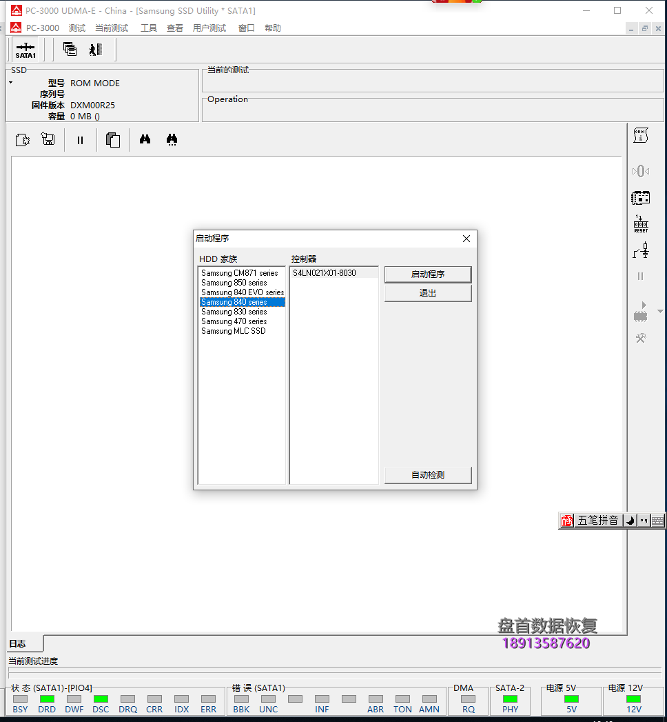Click the controller board icon in sidebar

[641, 198]
